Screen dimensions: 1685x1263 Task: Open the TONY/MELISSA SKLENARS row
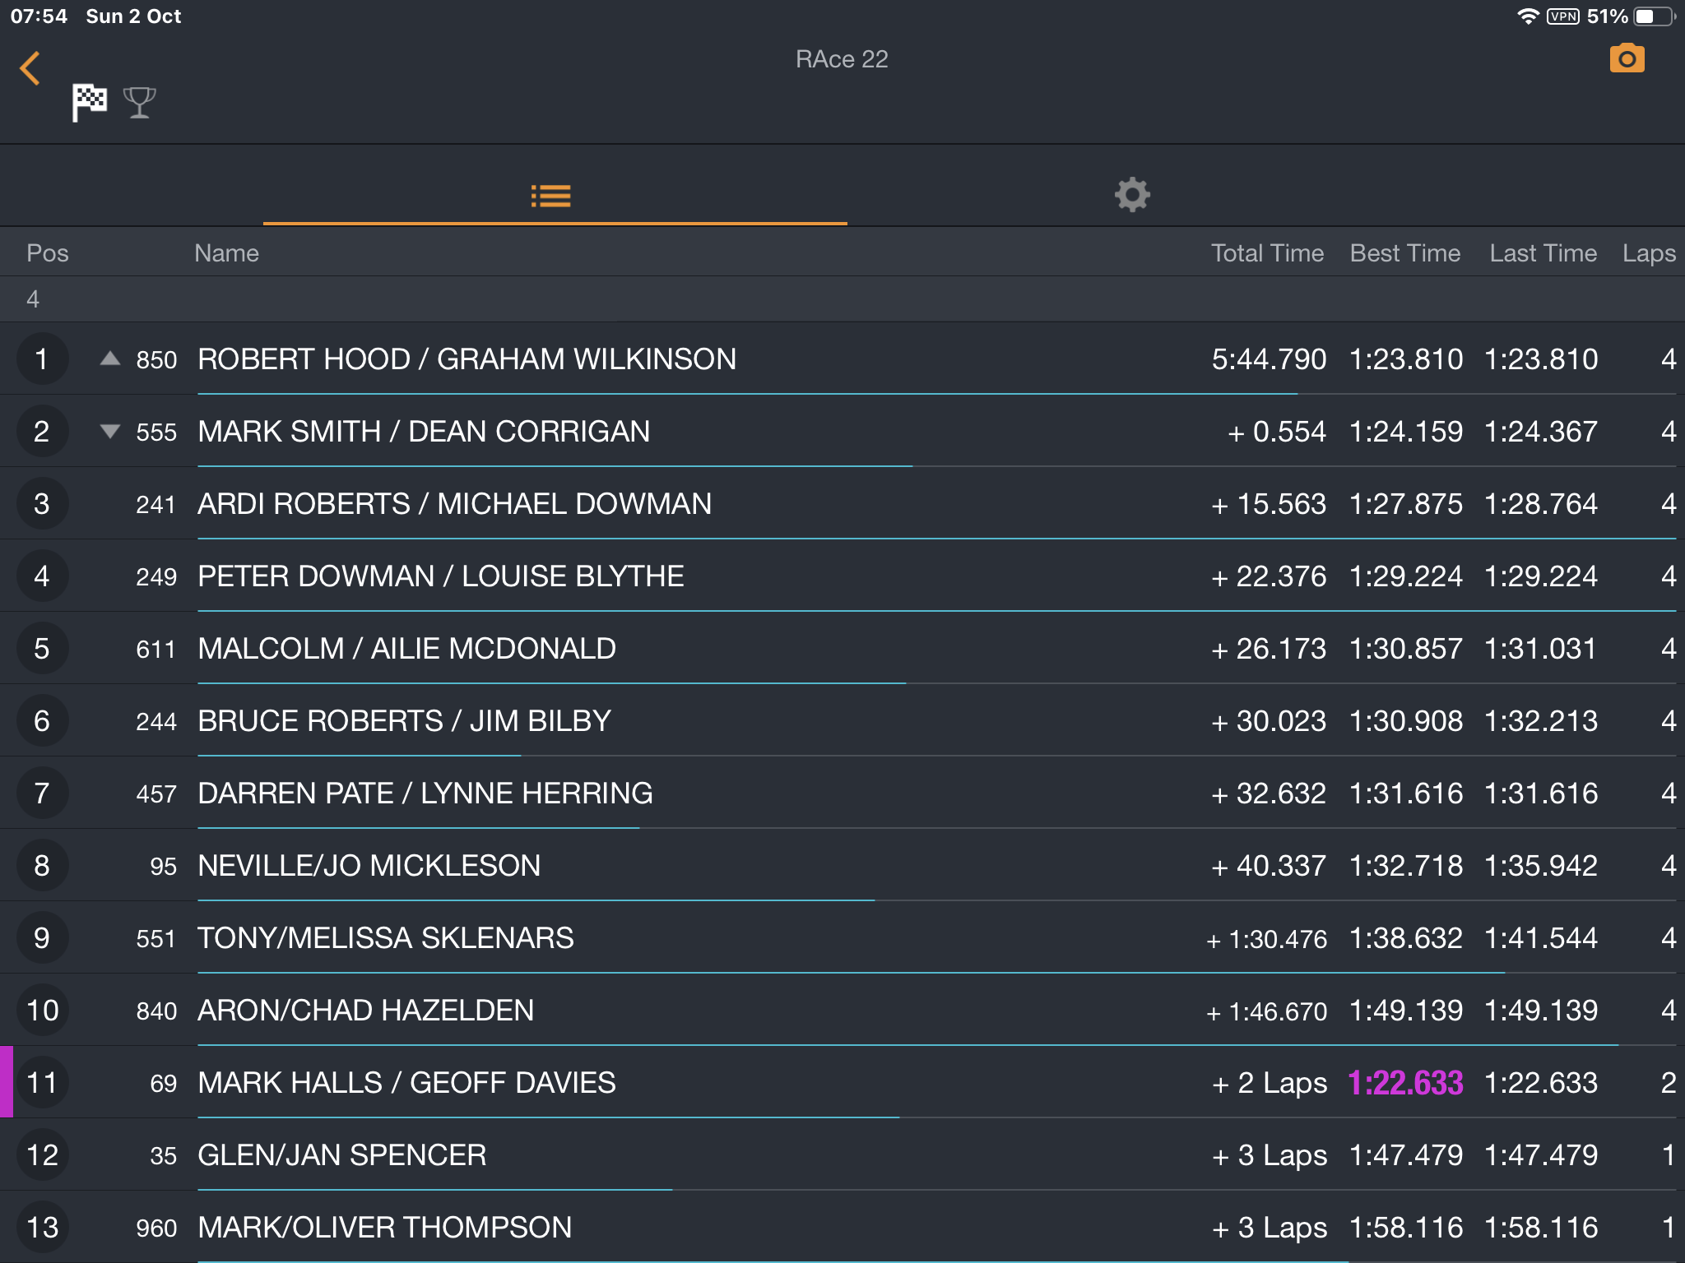pos(842,937)
